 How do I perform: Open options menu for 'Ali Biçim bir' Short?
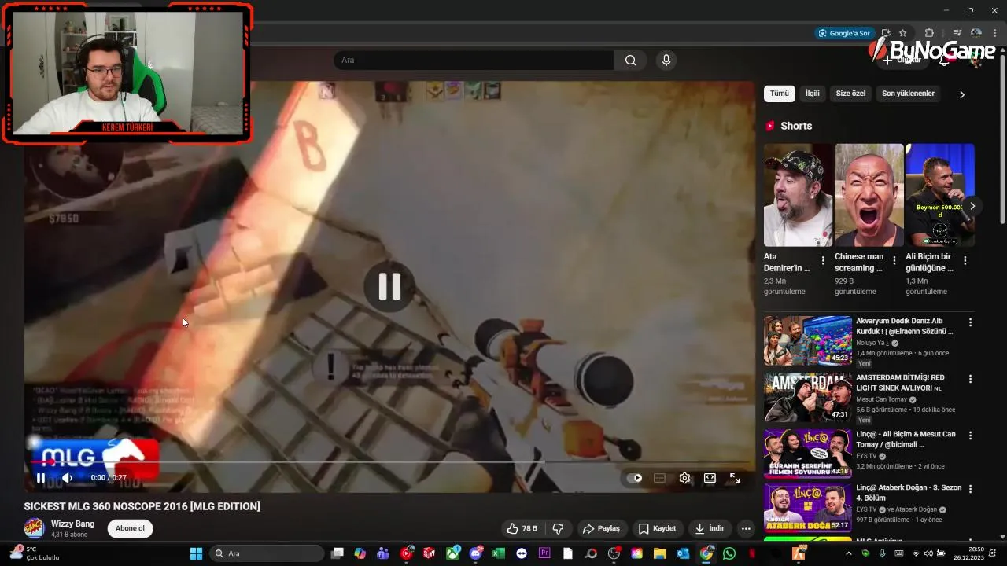coord(965,260)
